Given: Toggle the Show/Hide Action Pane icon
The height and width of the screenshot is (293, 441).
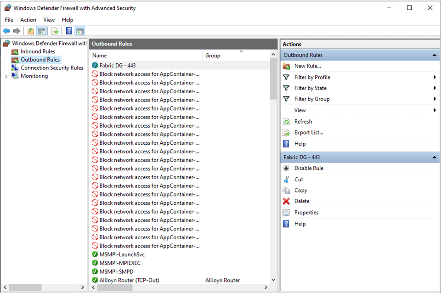Looking at the screenshot, I should pyautogui.click(x=80, y=31).
